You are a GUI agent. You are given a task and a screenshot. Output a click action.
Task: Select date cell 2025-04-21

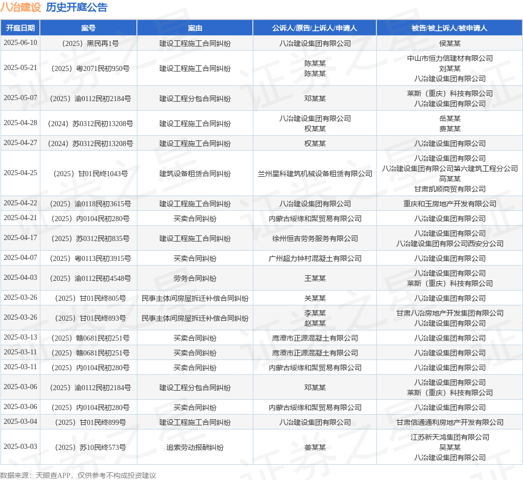coord(20,218)
